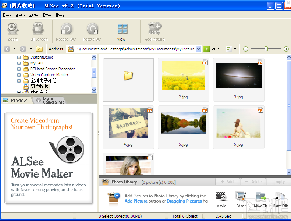
Task: Click folder tree scroll up arrow
Action: click(x=94, y=57)
